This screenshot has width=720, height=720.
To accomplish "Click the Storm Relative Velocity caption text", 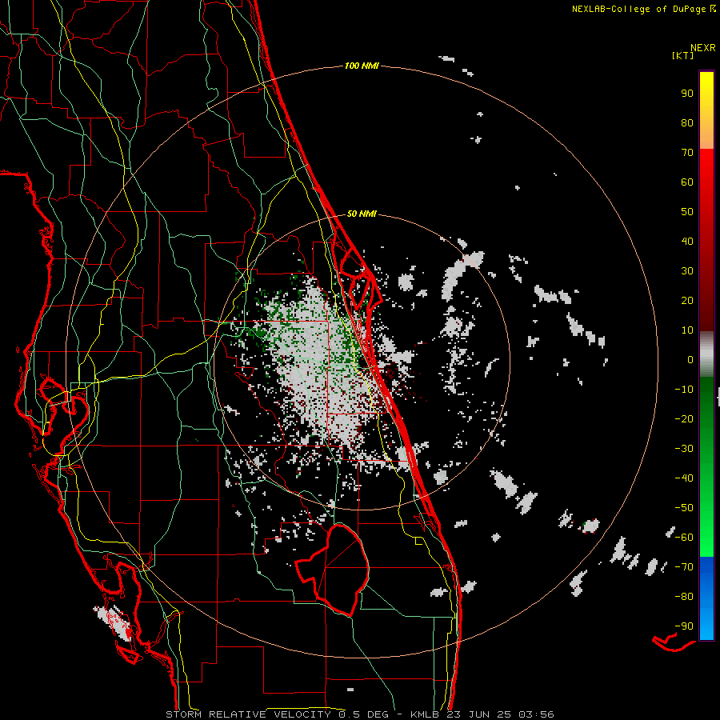I will click(359, 714).
